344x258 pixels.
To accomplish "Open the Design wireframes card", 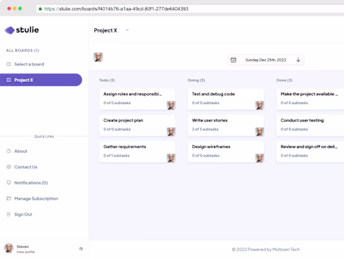I will (226, 152).
